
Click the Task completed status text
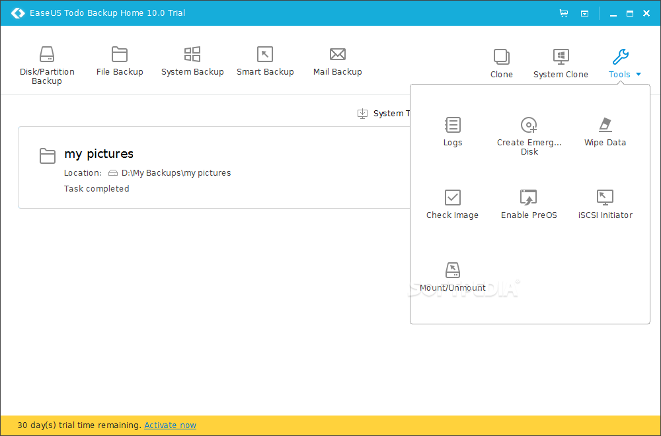97,189
